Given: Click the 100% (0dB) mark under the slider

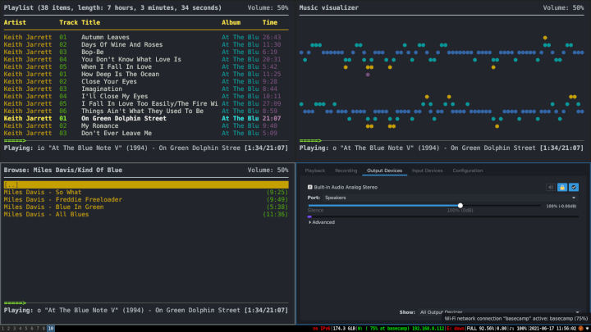Looking at the screenshot, I should click(x=460, y=211).
